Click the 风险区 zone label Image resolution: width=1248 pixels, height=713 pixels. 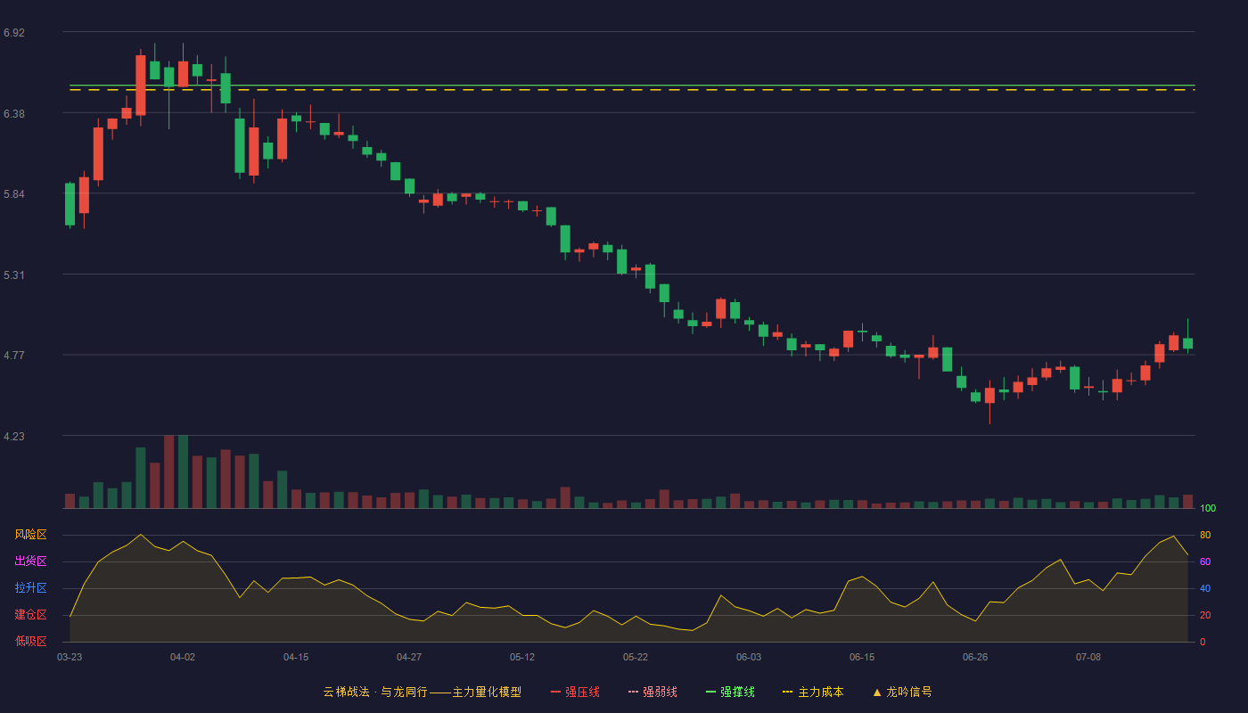click(x=30, y=535)
